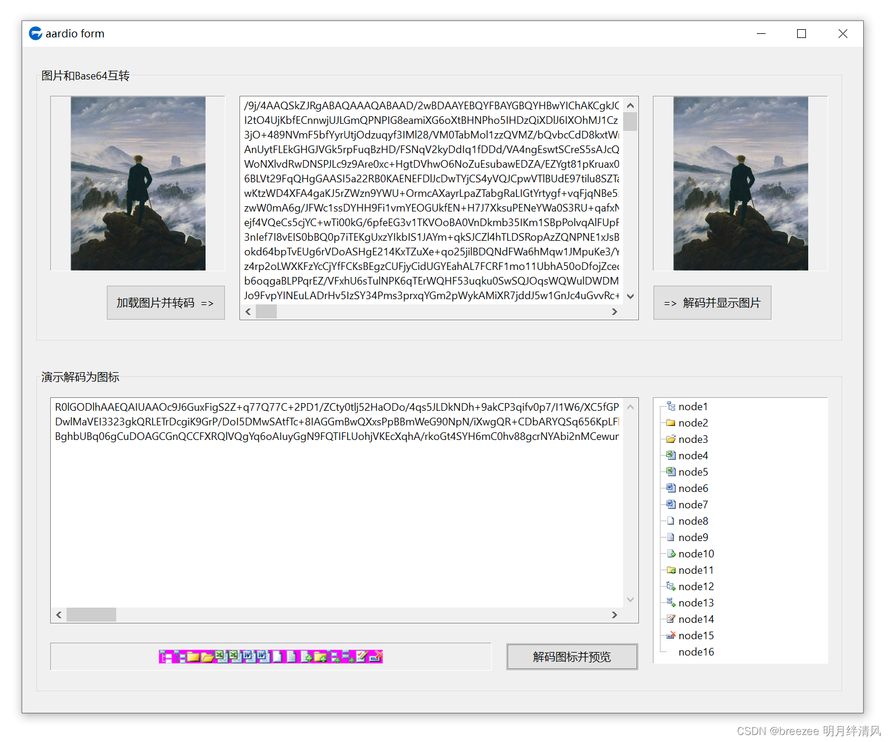890x742 pixels.
Task: Select the node16 tree item
Action: coord(696,651)
